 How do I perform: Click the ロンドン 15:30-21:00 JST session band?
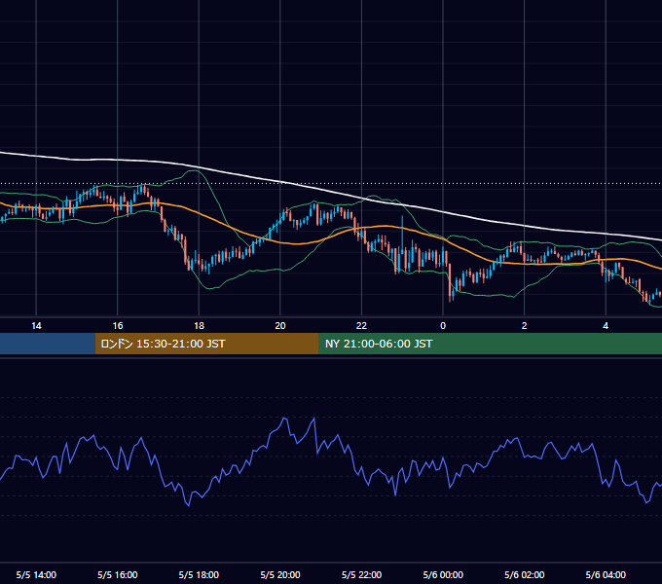pyautogui.click(x=206, y=344)
